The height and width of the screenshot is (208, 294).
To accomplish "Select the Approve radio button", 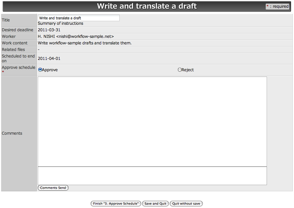I will (x=40, y=69).
